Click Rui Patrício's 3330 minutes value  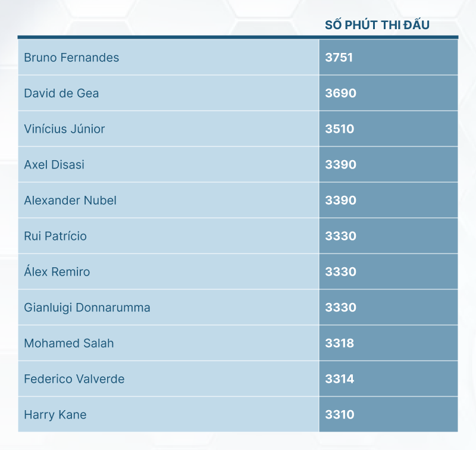(x=341, y=236)
